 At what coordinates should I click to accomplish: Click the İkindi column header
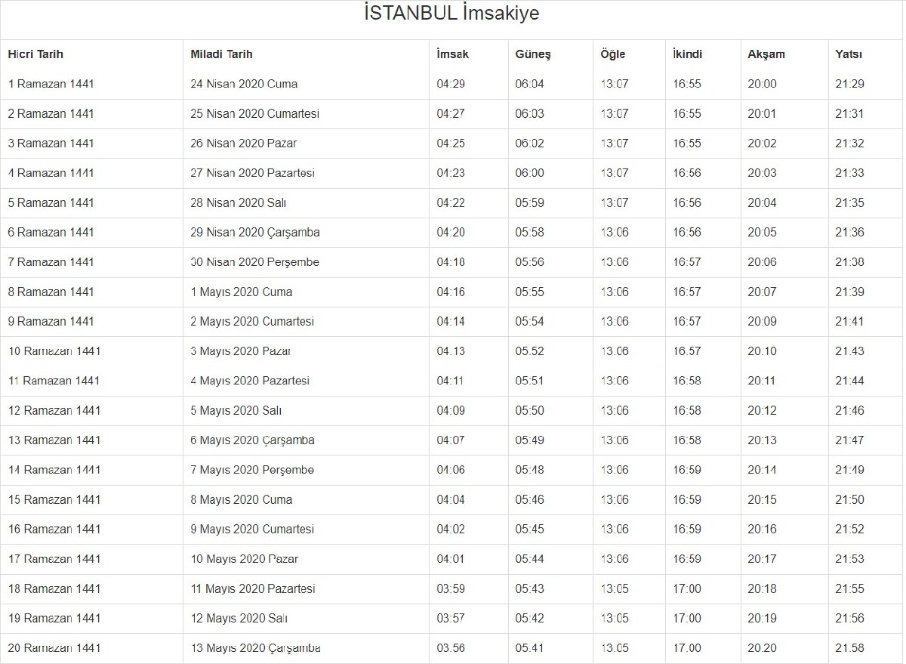pyautogui.click(x=687, y=54)
